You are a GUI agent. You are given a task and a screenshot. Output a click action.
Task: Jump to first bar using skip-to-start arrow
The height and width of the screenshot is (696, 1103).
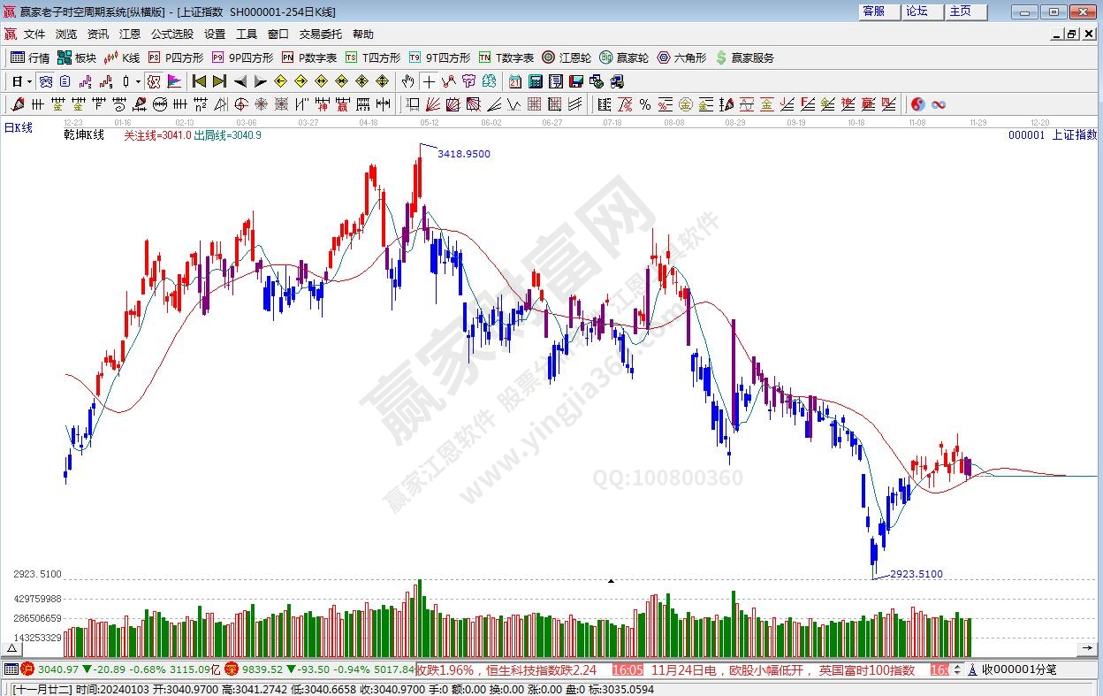pos(199,81)
